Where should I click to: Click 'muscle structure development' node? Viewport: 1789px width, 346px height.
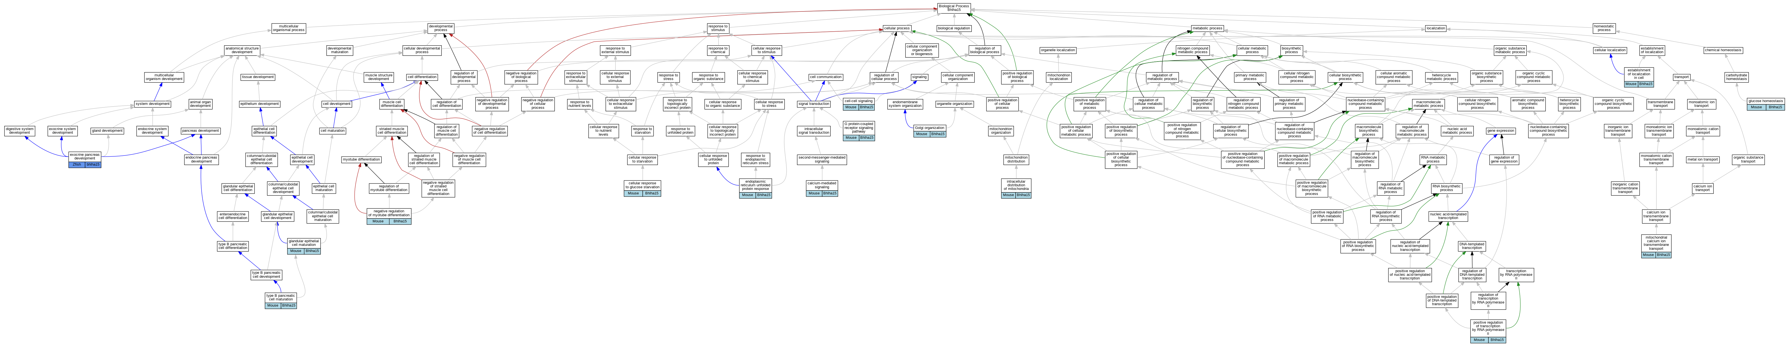pos(378,77)
